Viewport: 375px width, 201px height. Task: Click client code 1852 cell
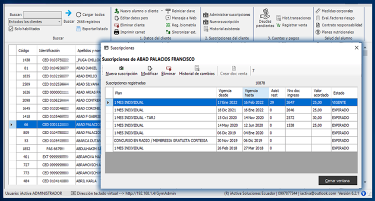26,149
